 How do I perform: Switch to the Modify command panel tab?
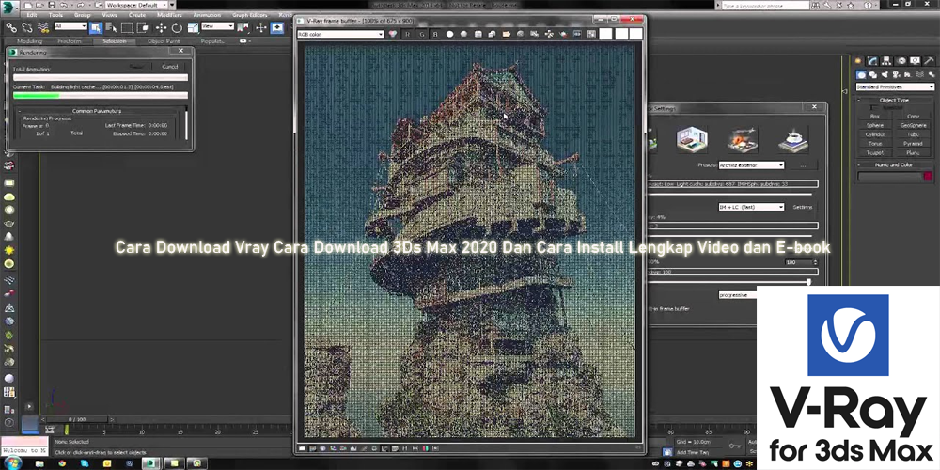[x=873, y=60]
